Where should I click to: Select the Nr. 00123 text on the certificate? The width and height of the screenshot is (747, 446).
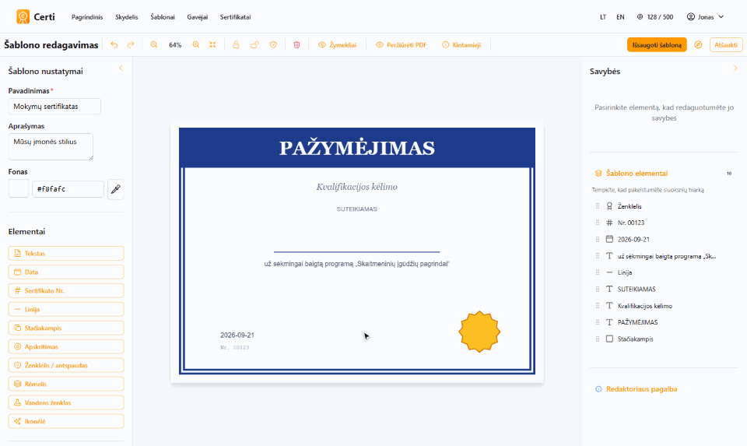[235, 347]
